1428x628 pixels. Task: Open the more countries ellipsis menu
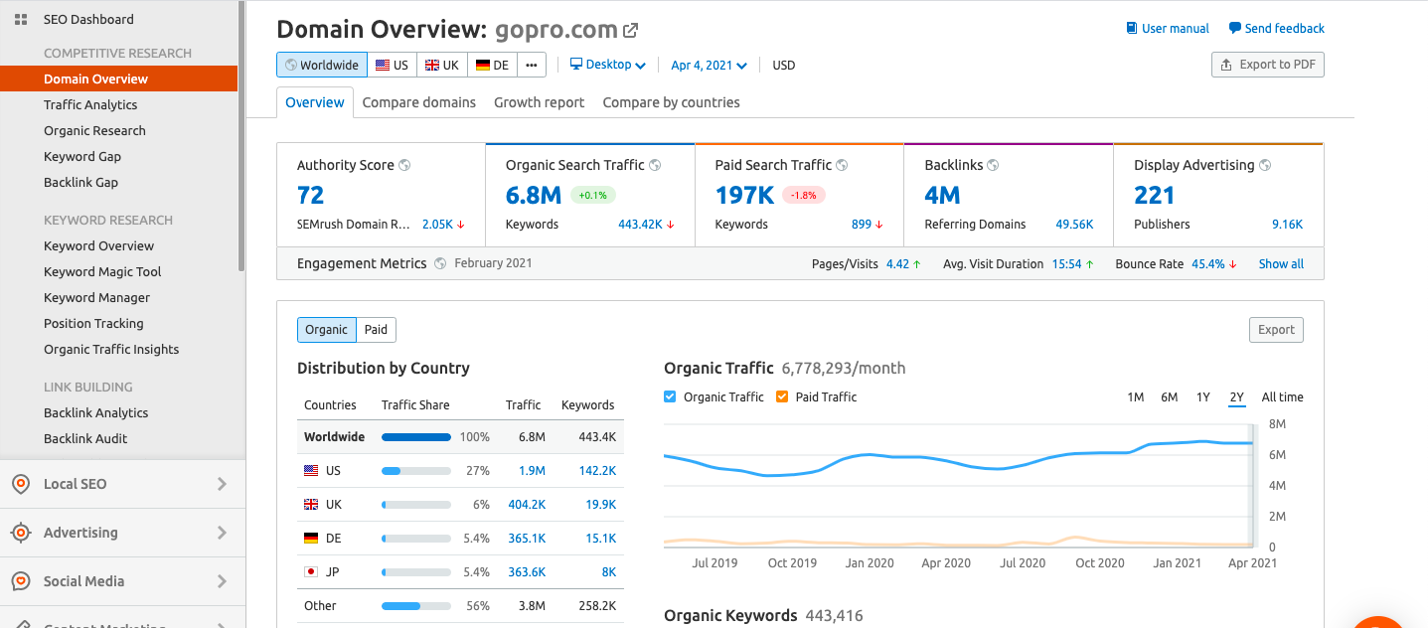click(x=532, y=65)
